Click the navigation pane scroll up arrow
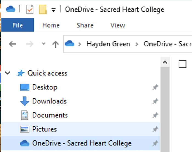Screen dimensions: 192x152 tap(165, 62)
